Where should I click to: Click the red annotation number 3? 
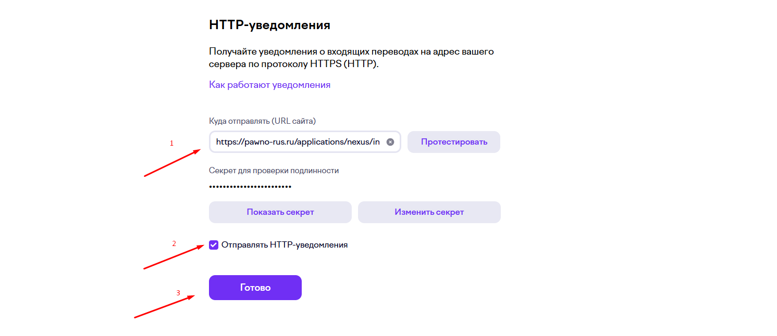(178, 293)
